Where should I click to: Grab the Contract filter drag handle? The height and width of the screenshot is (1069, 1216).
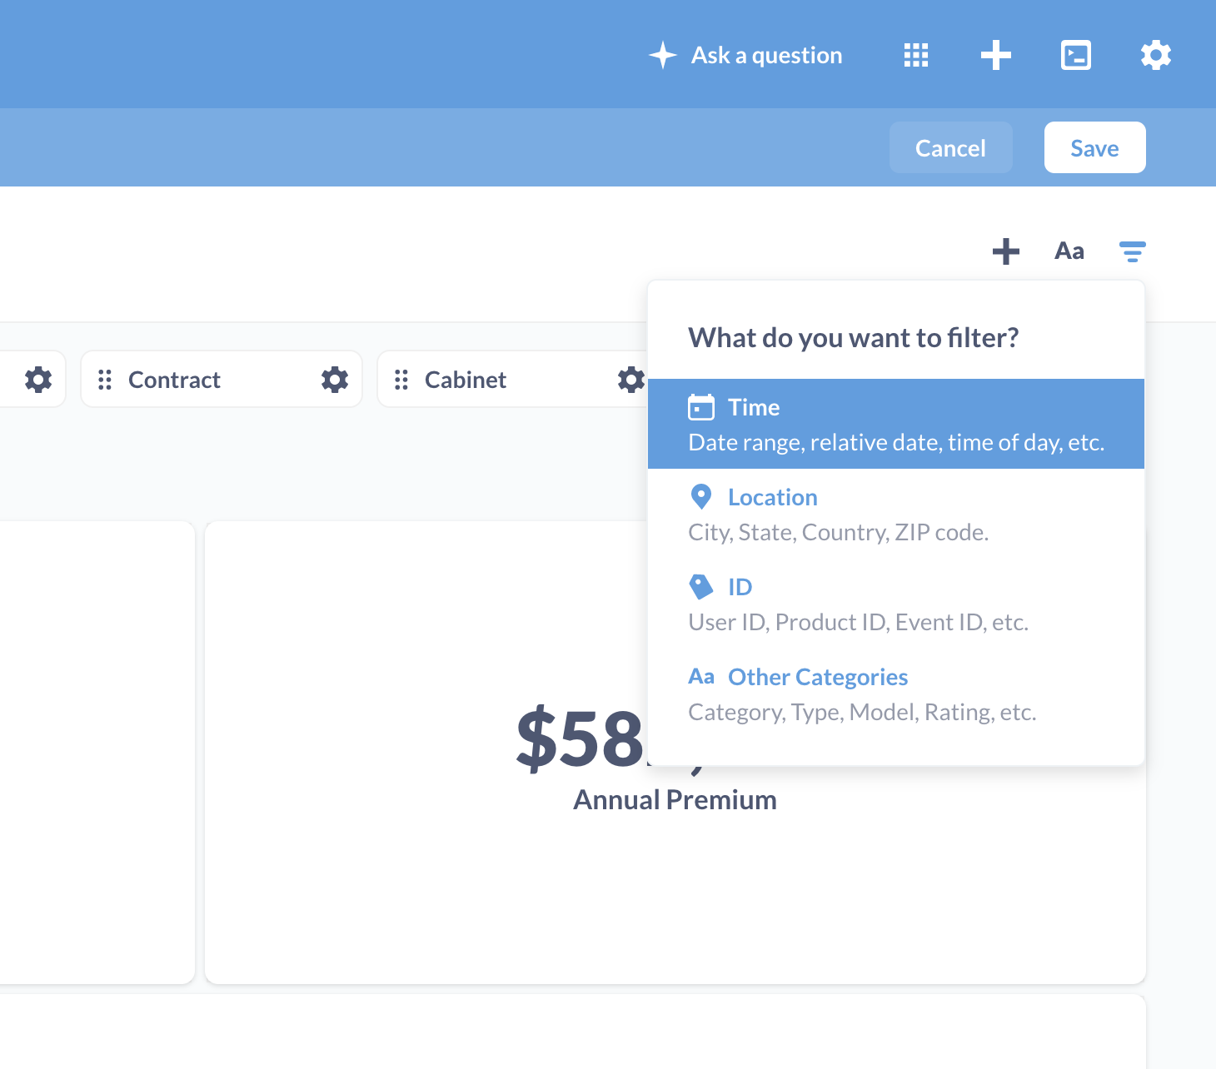tap(105, 379)
